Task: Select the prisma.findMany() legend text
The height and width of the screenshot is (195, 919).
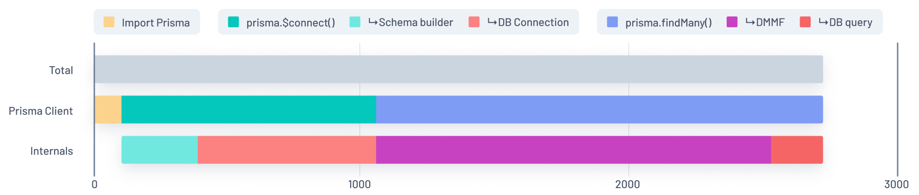Action: point(668,23)
